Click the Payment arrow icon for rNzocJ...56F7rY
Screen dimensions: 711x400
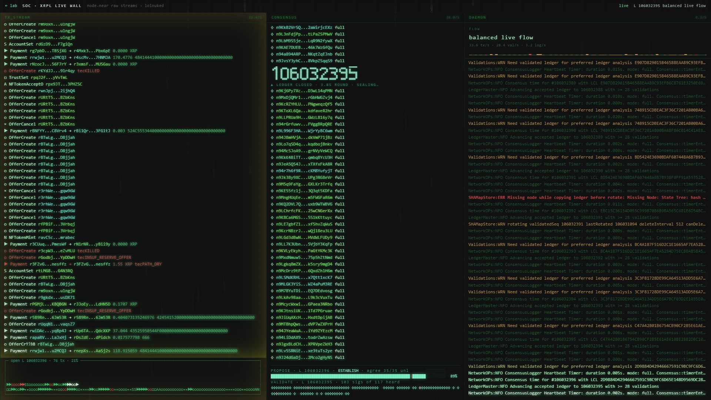pos(6,64)
